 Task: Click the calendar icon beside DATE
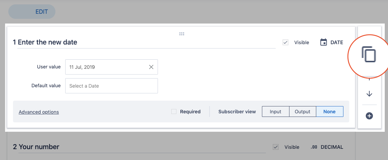coord(324,42)
